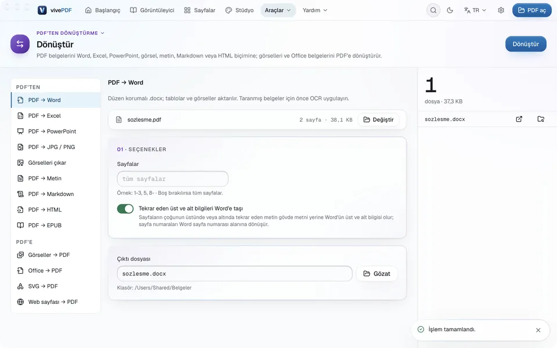Open settings gear icon
This screenshot has width=557, height=348.
pyautogui.click(x=501, y=10)
